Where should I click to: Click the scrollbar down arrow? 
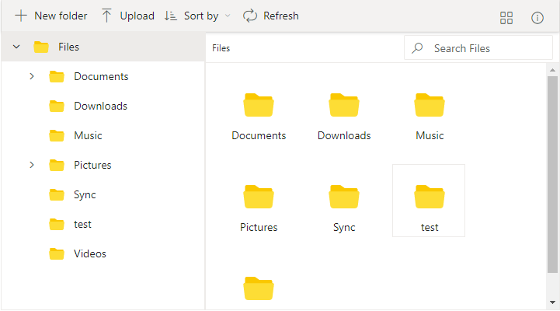[552, 302]
